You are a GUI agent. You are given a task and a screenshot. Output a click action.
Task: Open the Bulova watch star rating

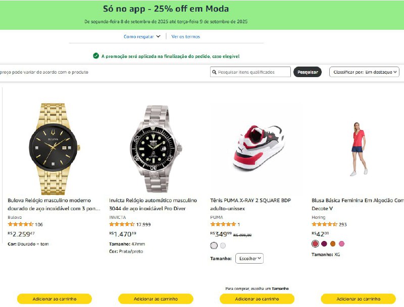(21, 224)
